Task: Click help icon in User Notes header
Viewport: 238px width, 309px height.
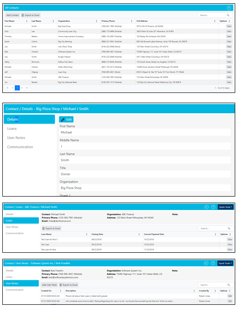Action: (213, 263)
